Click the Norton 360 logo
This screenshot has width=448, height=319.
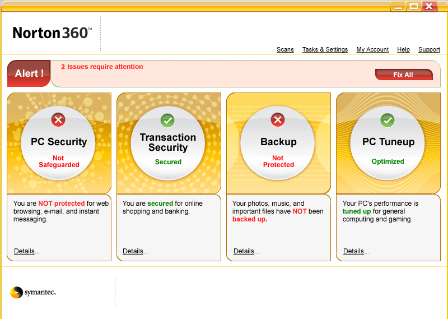click(52, 33)
